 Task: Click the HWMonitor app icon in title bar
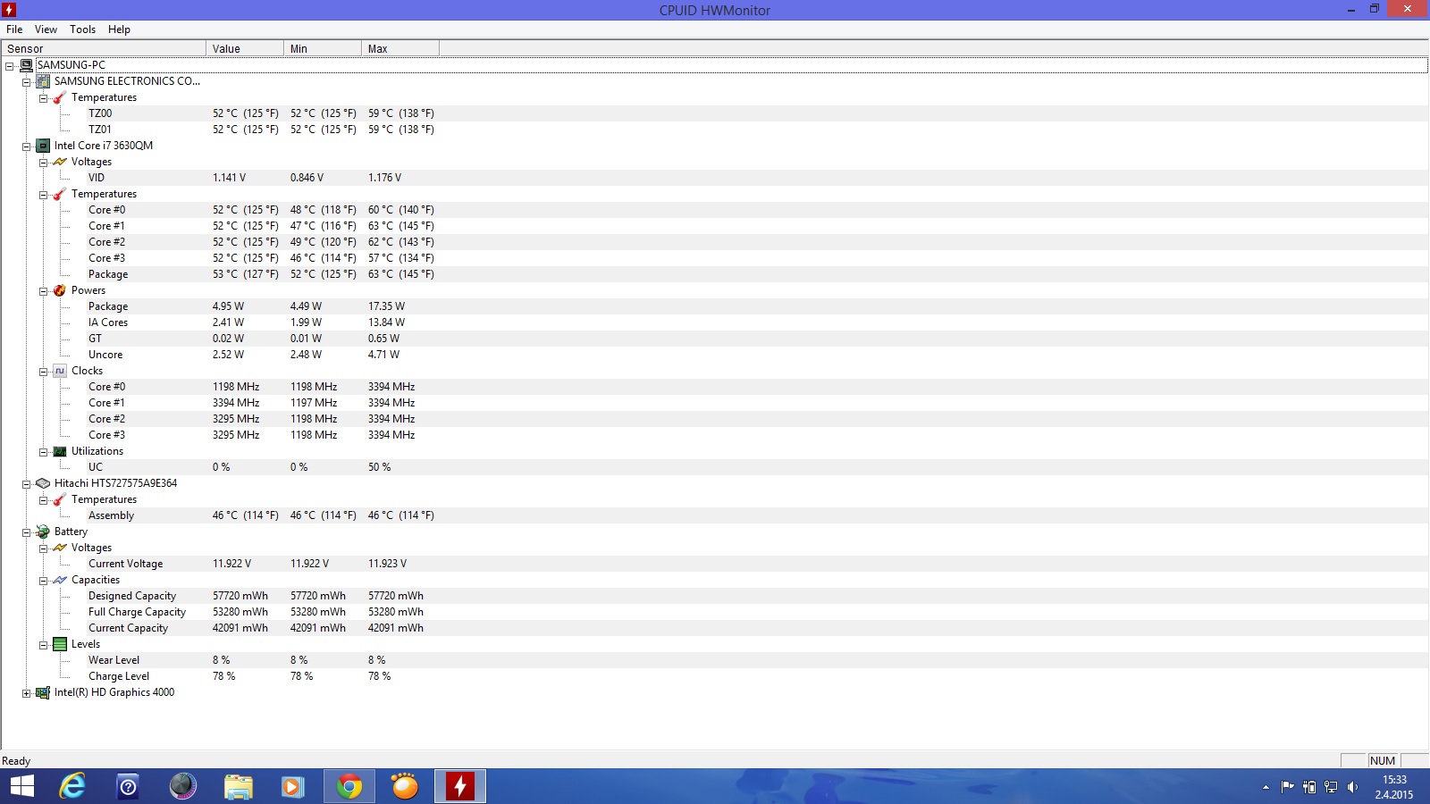click(x=10, y=10)
